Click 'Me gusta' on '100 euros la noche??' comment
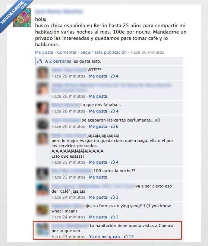Viewport: 208px width, 246px height. (x=98, y=177)
